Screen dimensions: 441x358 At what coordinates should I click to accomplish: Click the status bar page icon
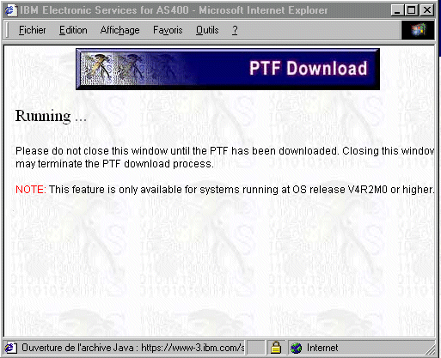(11, 348)
